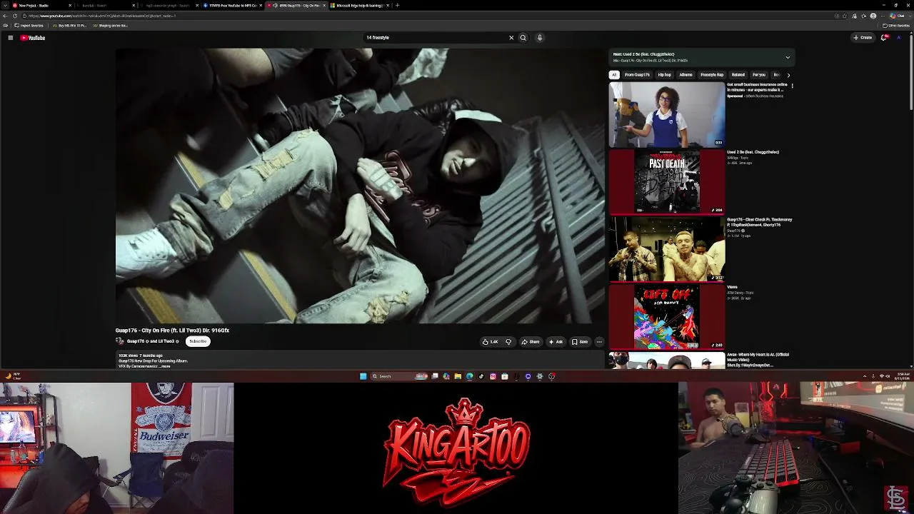Open the 'Lift Off' video thumbnail
The width and height of the screenshot is (914, 514).
[667, 317]
